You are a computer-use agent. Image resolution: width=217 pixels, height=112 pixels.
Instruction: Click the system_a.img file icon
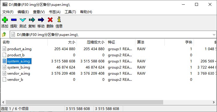pos(4,61)
